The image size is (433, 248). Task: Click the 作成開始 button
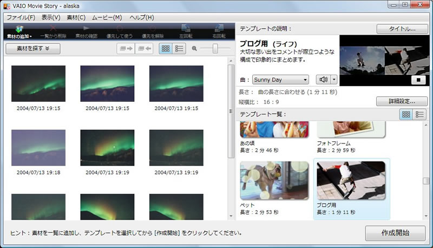(395, 233)
